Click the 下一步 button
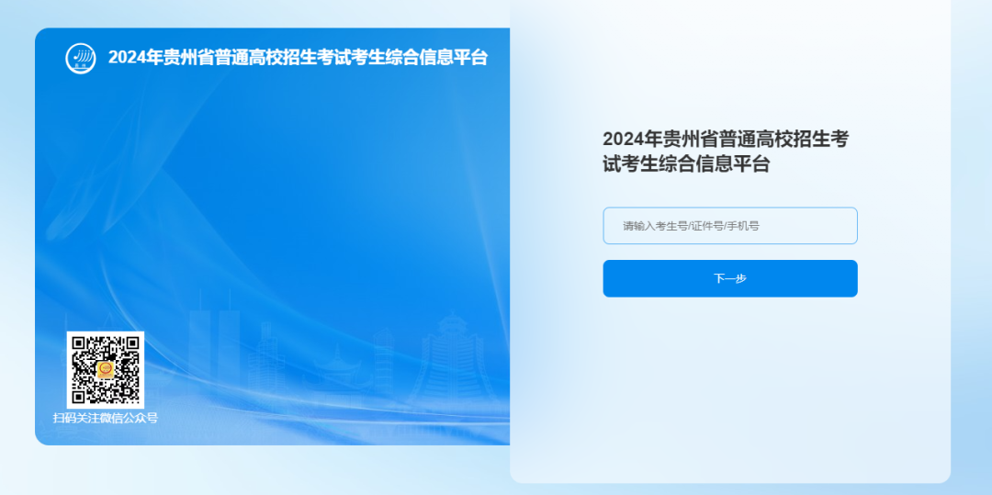 point(730,279)
